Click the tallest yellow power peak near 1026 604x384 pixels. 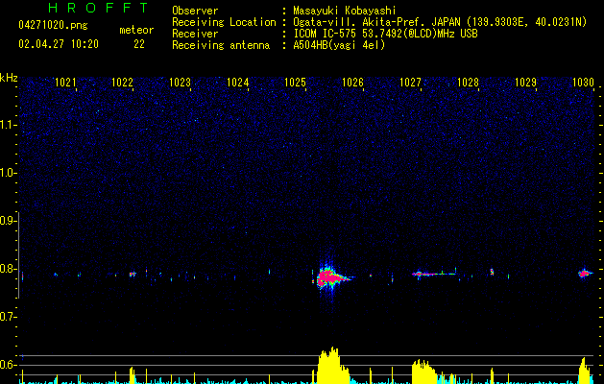[x=331, y=366]
